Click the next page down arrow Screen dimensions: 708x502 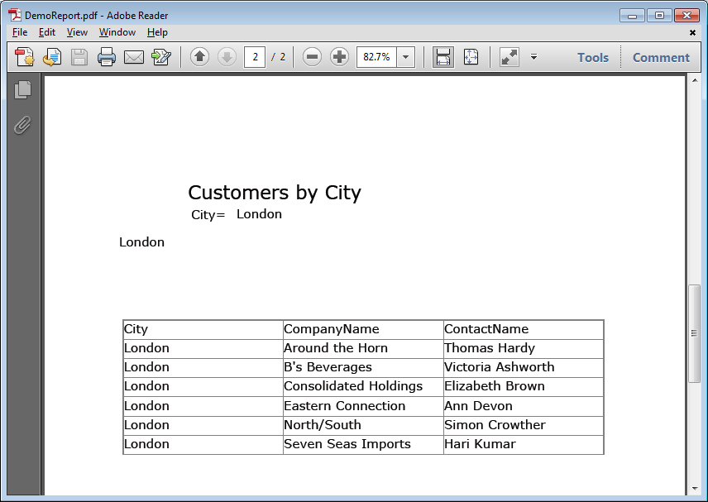click(x=227, y=57)
